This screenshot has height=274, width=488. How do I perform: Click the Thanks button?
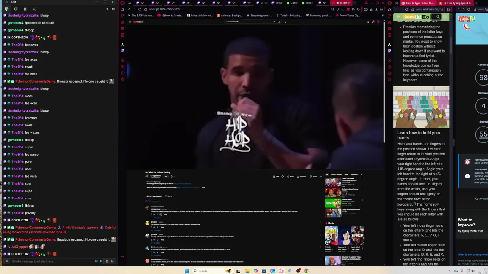[x=313, y=177]
